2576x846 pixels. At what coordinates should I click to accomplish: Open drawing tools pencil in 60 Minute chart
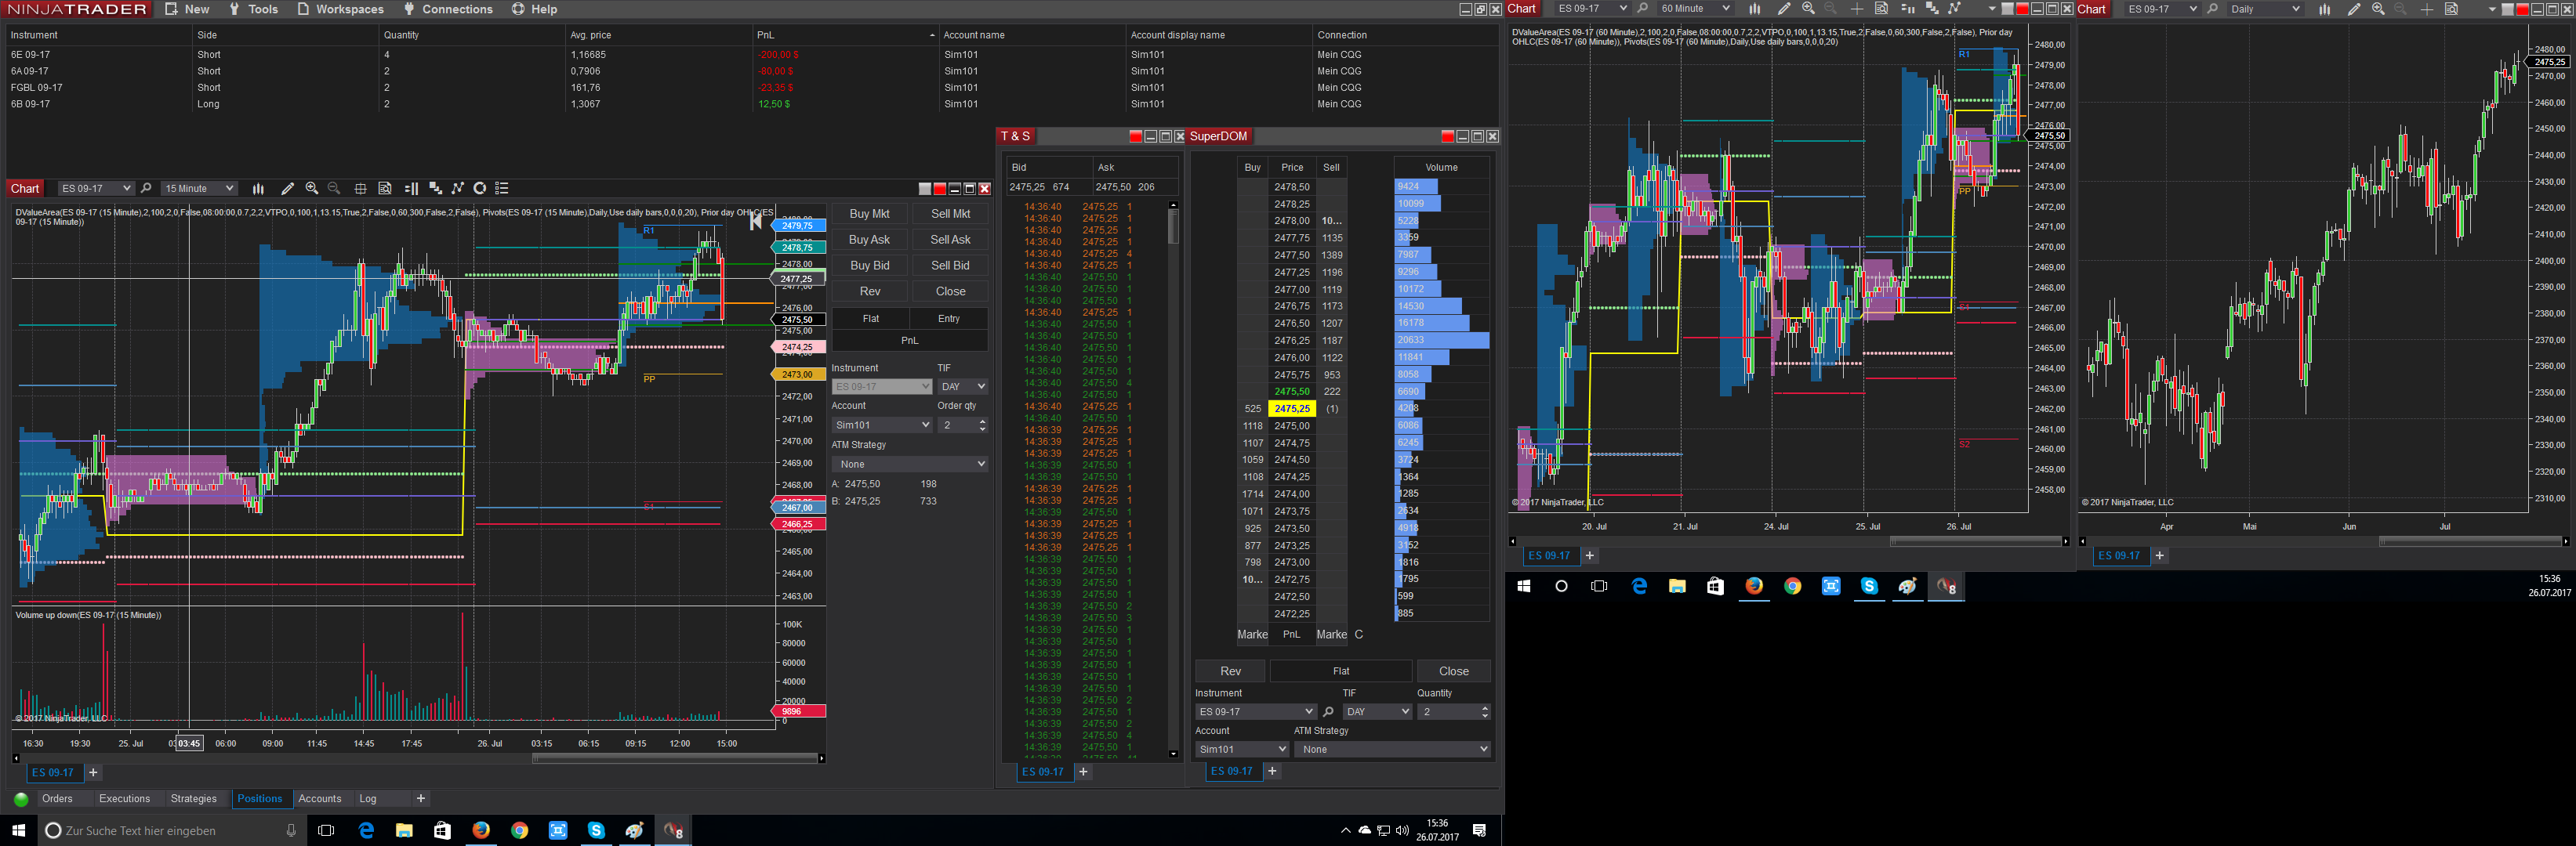pyautogui.click(x=1784, y=9)
